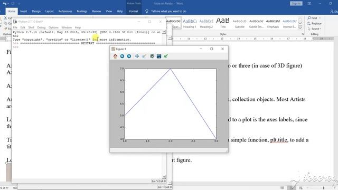Open the Layout tab in Word

49,11
